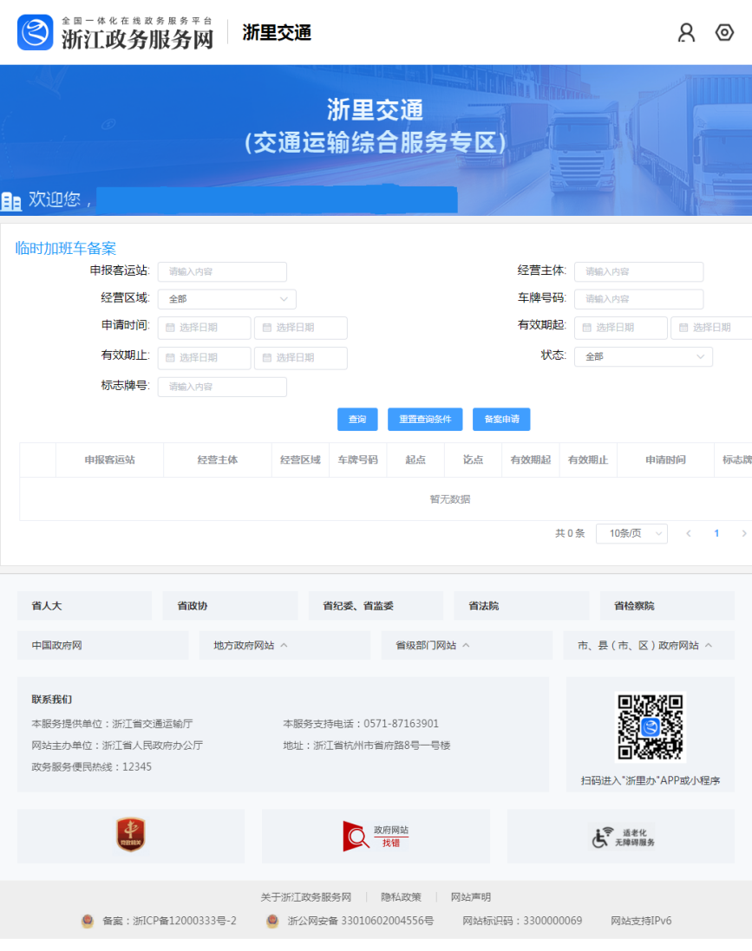Select page 1 in pagination

point(716,533)
